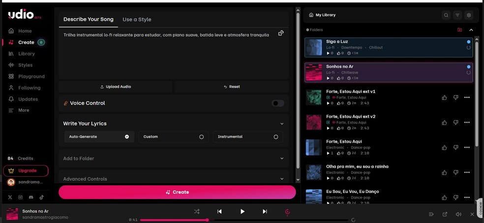Open options for Electronic Forte, Estou Aqui

pos(467,148)
